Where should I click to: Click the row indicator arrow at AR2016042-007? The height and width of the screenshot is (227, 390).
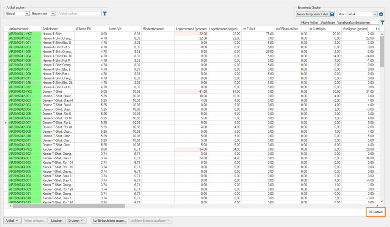5,122
